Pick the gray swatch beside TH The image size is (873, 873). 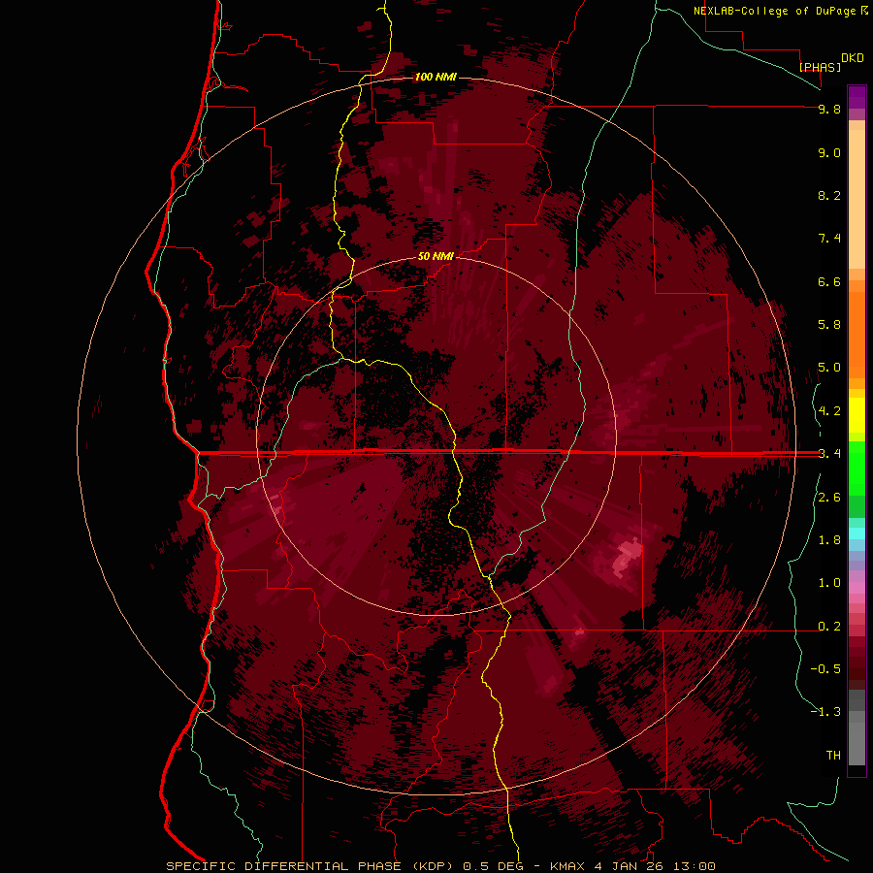tap(857, 744)
